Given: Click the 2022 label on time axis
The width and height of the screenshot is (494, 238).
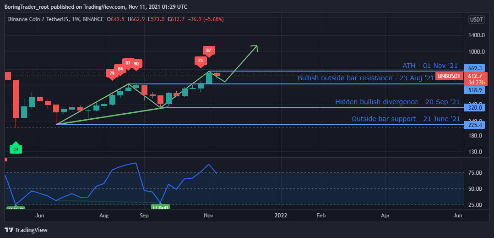Looking at the screenshot, I should point(281,216).
